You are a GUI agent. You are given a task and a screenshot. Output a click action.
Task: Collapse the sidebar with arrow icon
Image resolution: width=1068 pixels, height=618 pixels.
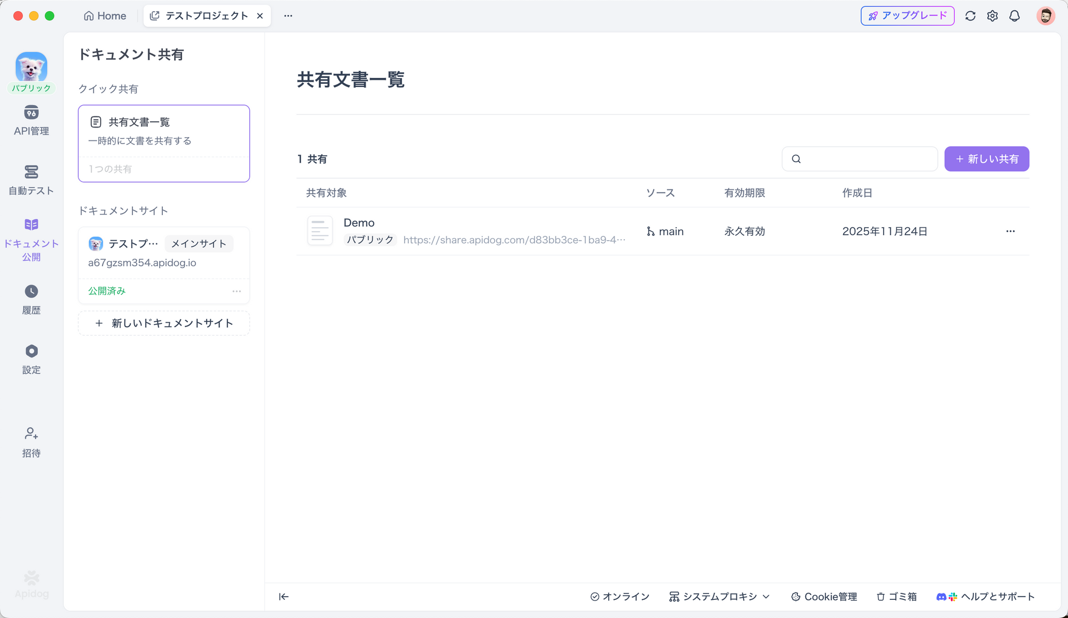[x=284, y=597]
